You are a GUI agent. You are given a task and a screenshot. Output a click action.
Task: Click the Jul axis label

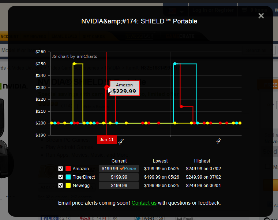click(x=218, y=141)
